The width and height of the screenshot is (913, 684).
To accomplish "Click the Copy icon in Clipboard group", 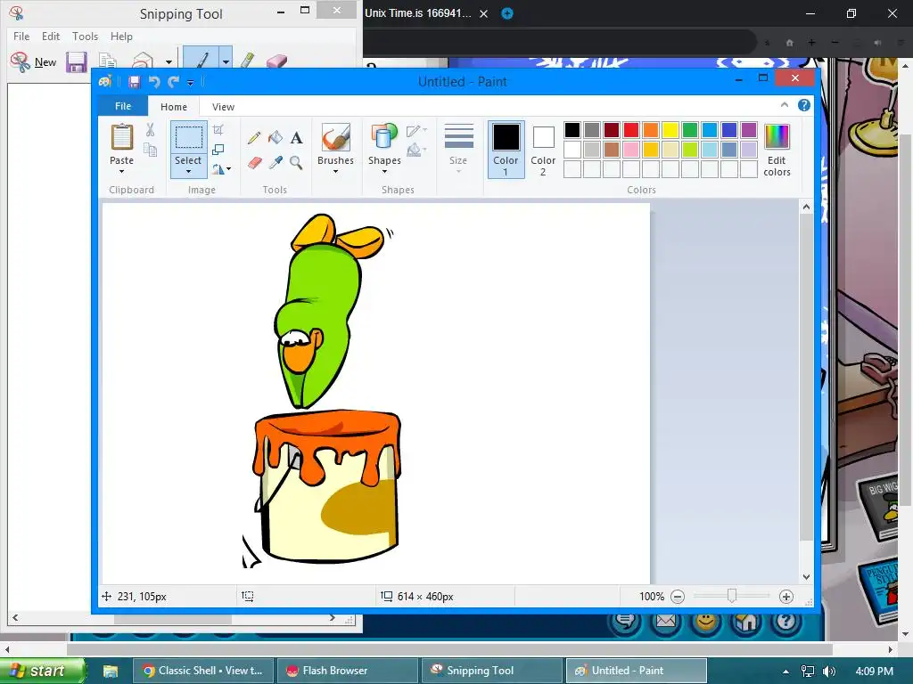I will (x=150, y=150).
